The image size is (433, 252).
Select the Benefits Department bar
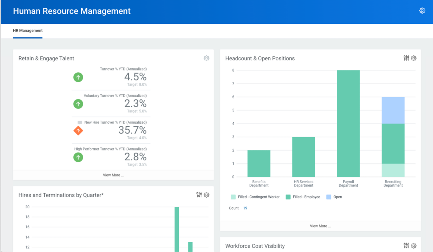click(x=259, y=164)
